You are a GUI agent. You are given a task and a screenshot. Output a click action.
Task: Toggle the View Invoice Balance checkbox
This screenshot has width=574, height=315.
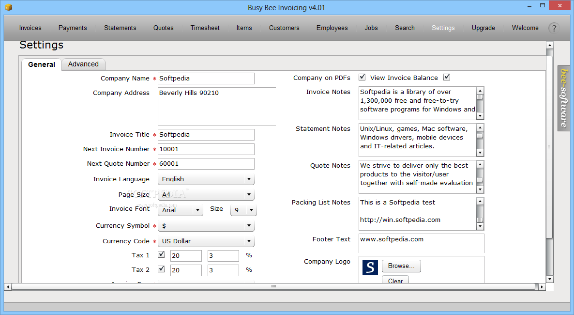pos(447,77)
